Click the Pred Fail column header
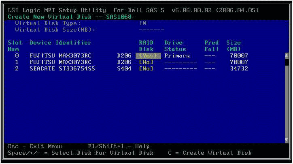 (212, 46)
